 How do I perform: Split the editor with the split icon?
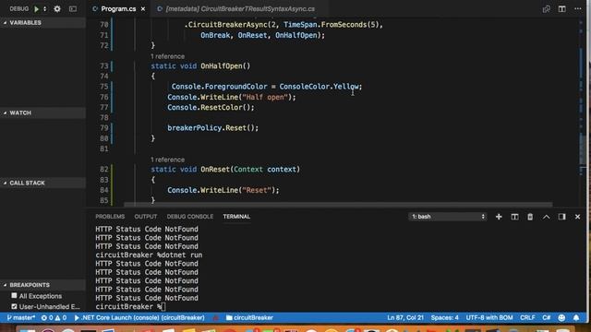coord(561,8)
